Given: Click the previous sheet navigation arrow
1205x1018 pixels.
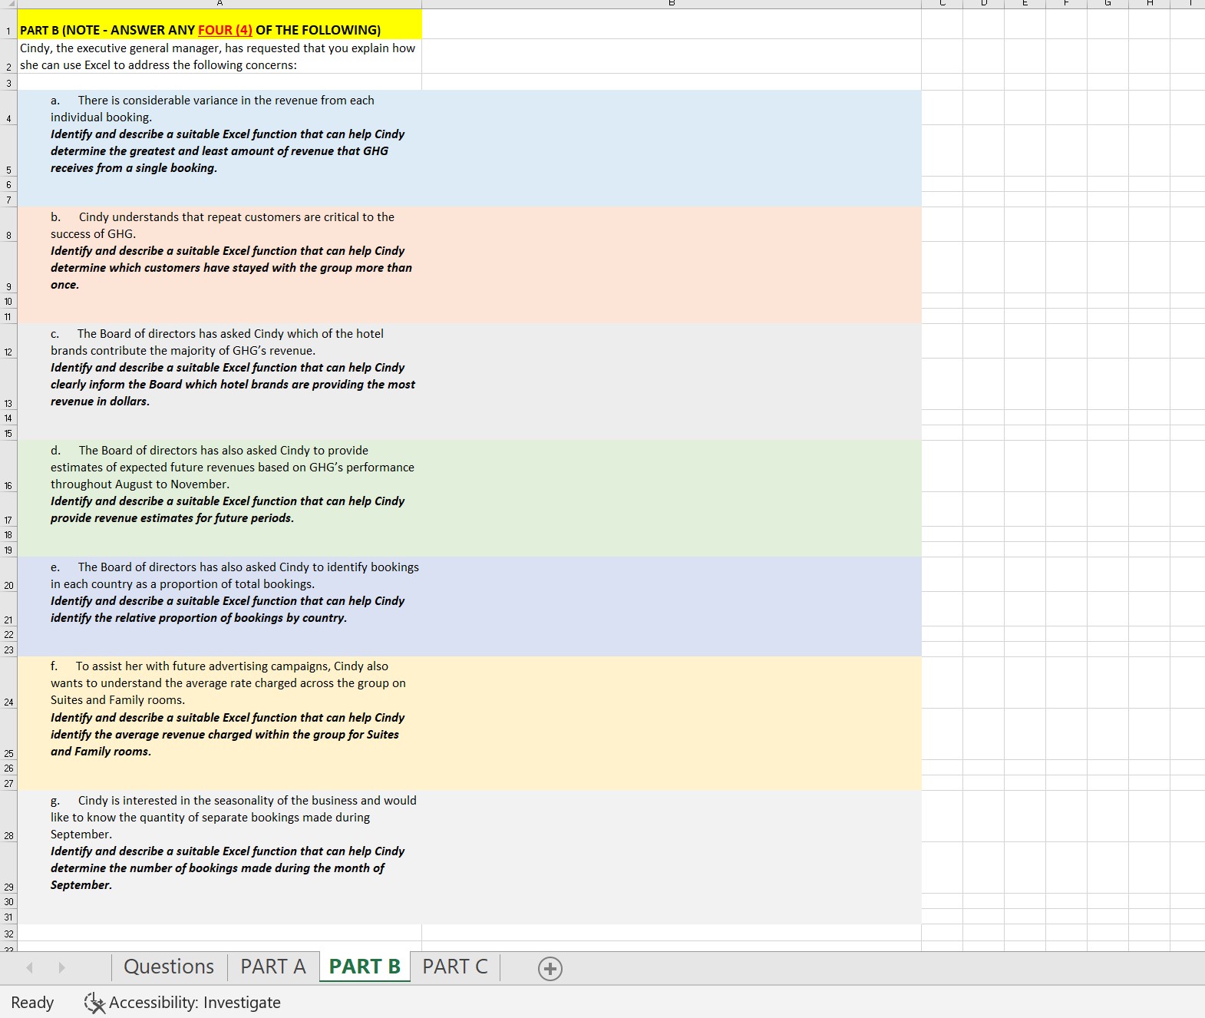Looking at the screenshot, I should click(x=30, y=967).
